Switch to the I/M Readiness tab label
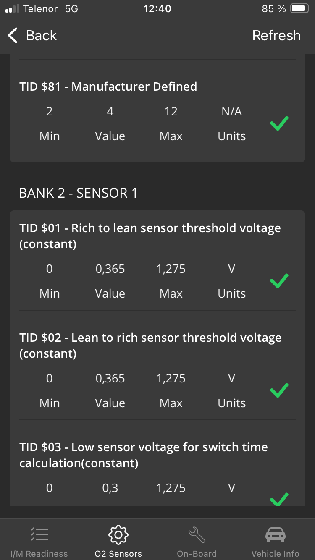This screenshot has width=315, height=560. (x=39, y=554)
